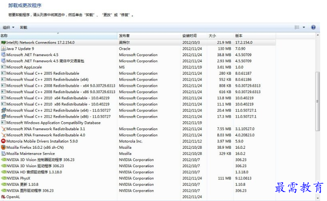
Task: Click version value '7.0.90'
Action: 240,48
